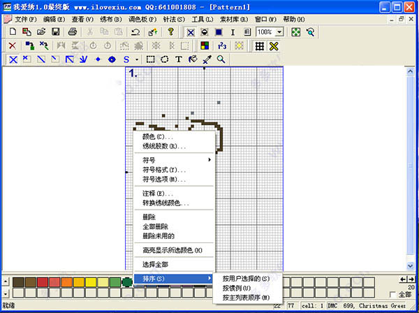The height and width of the screenshot is (313, 419).
Task: Open the 帮助(H) menu
Action: (294, 20)
